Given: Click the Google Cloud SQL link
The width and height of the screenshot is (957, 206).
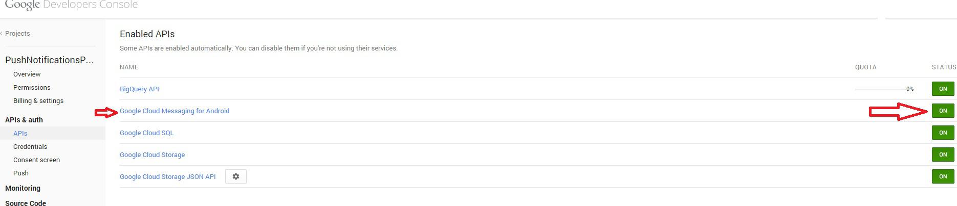Looking at the screenshot, I should pos(146,133).
